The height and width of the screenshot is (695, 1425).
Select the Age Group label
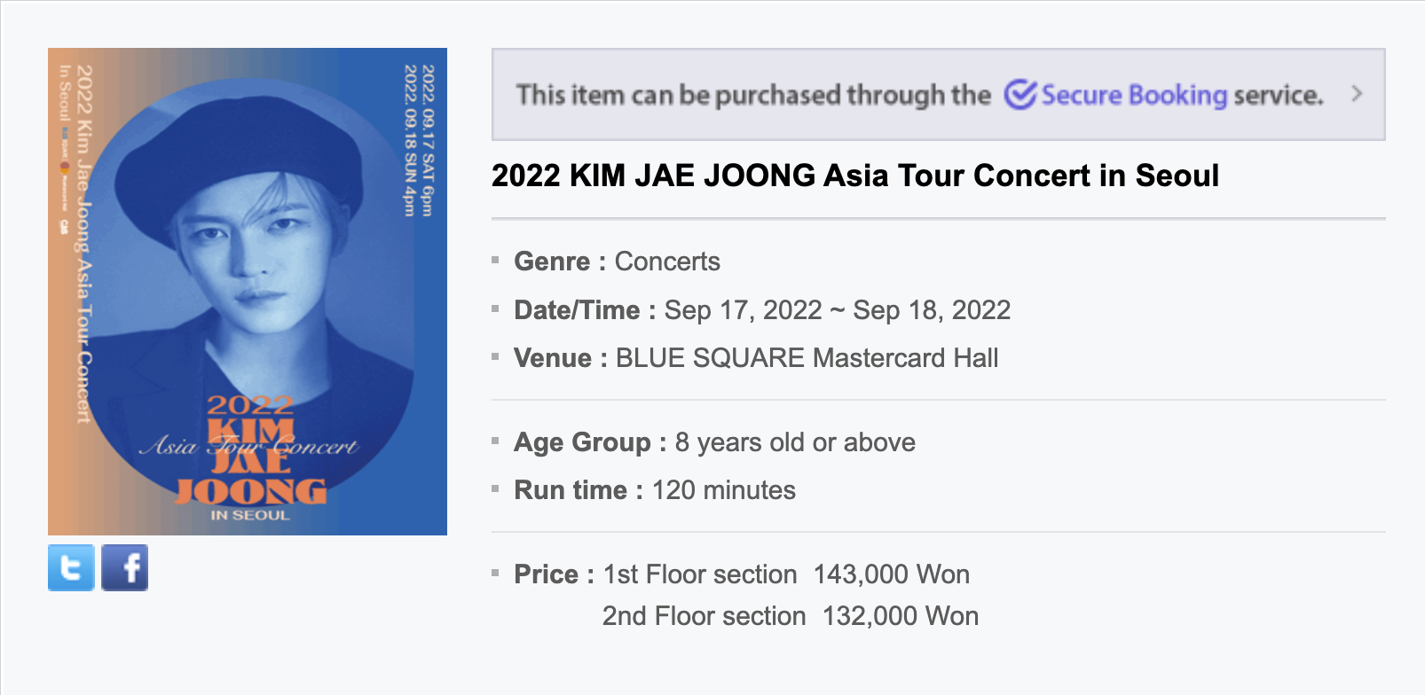590,442
